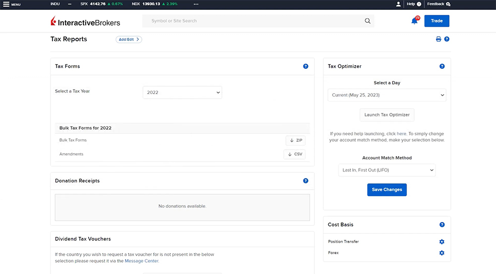
Task: Open Forex cost basis settings gear
Action: click(441, 253)
